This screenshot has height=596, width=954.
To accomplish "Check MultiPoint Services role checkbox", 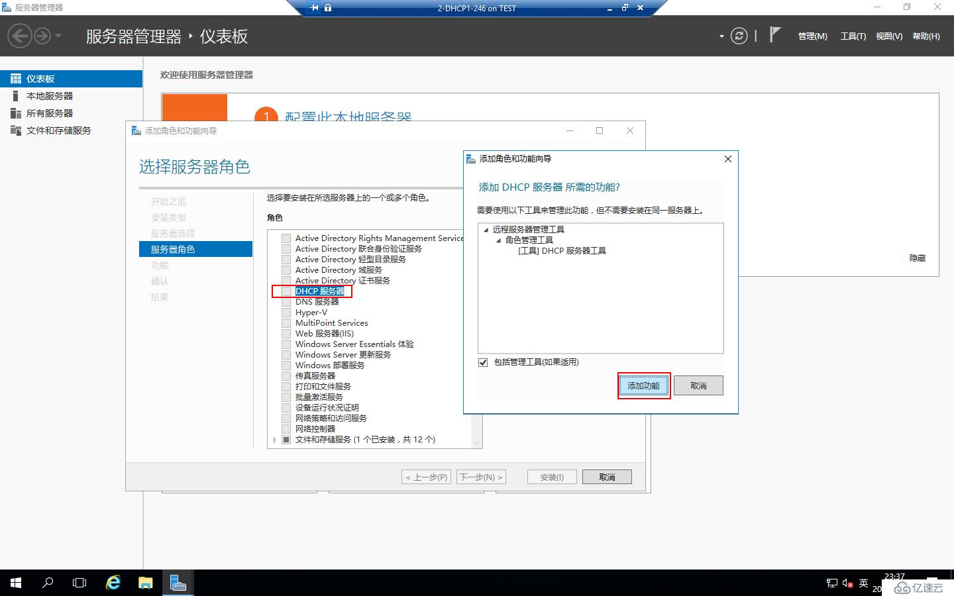I will pos(286,323).
